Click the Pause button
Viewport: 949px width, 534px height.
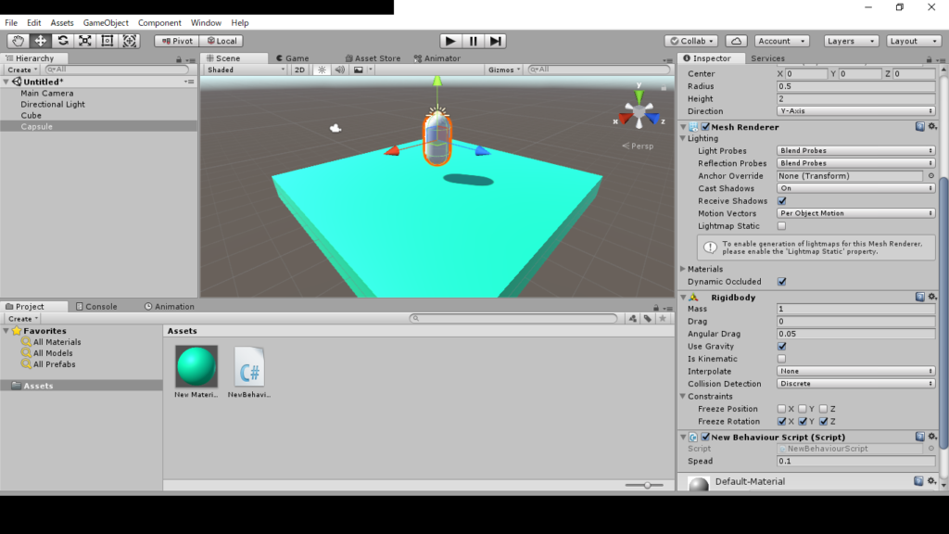[x=473, y=41]
